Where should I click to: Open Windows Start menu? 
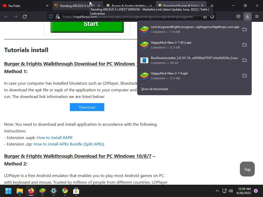coord(8,191)
